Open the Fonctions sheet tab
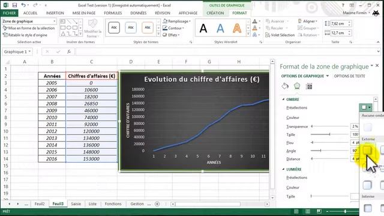 pyautogui.click(x=113, y=204)
